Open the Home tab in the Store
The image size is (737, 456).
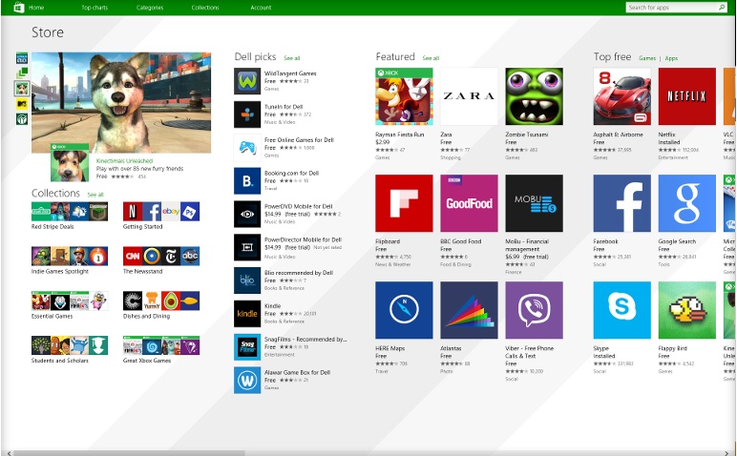pyautogui.click(x=36, y=8)
